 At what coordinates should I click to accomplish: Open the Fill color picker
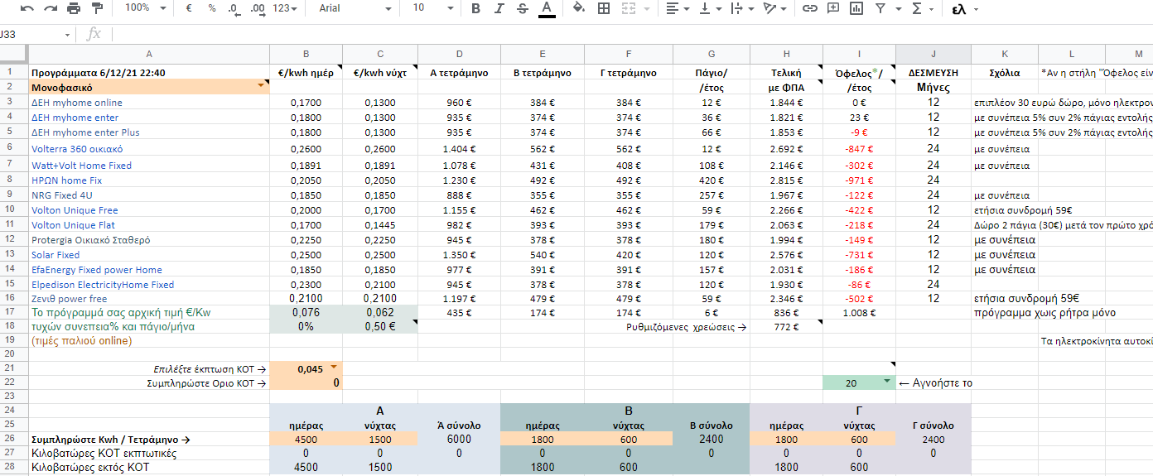tap(579, 8)
